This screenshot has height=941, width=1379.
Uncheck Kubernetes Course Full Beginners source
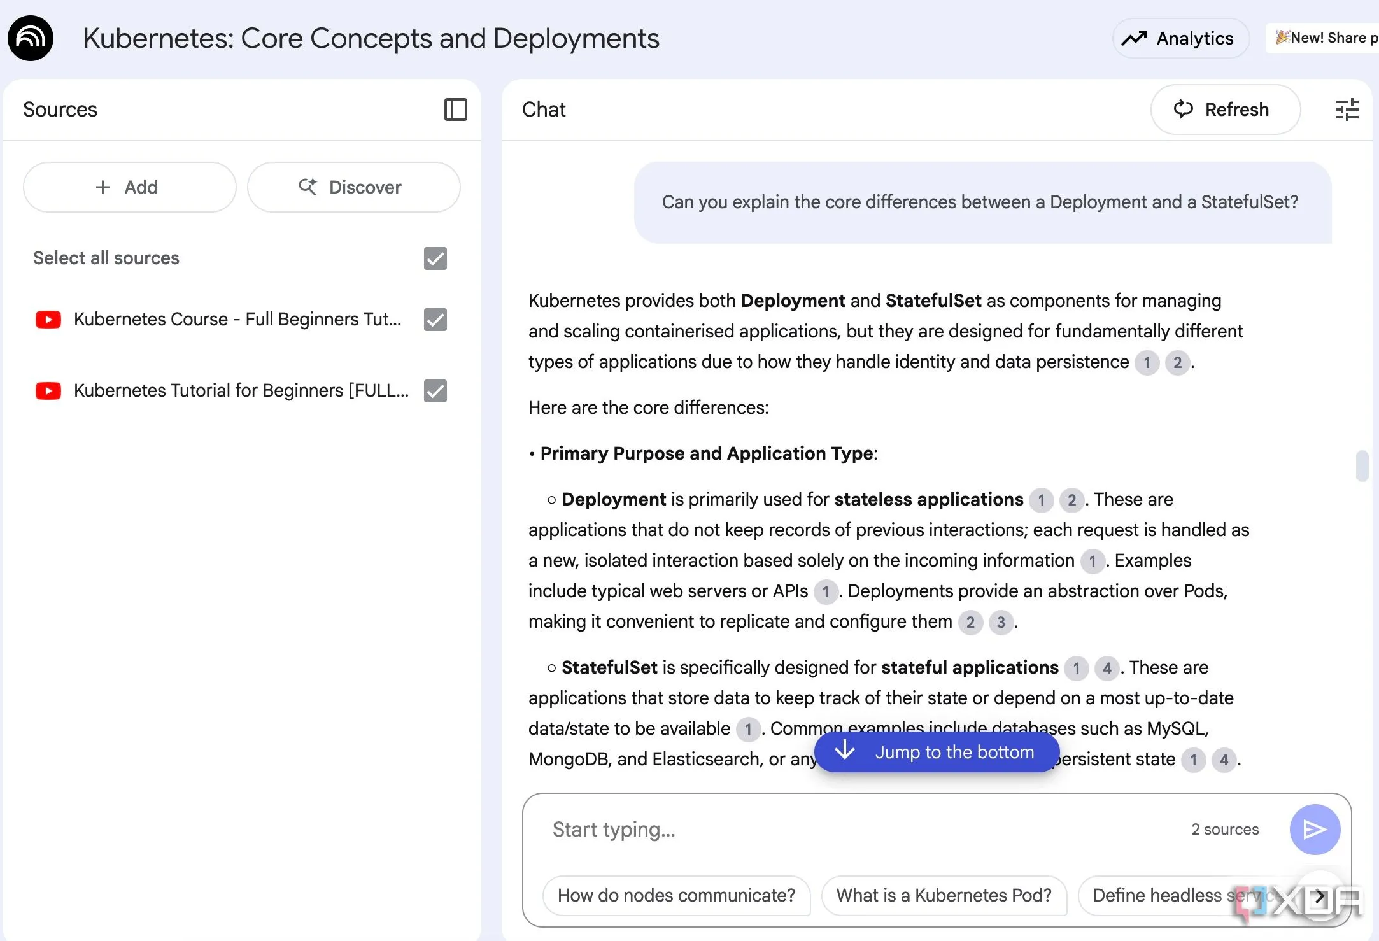[435, 320]
